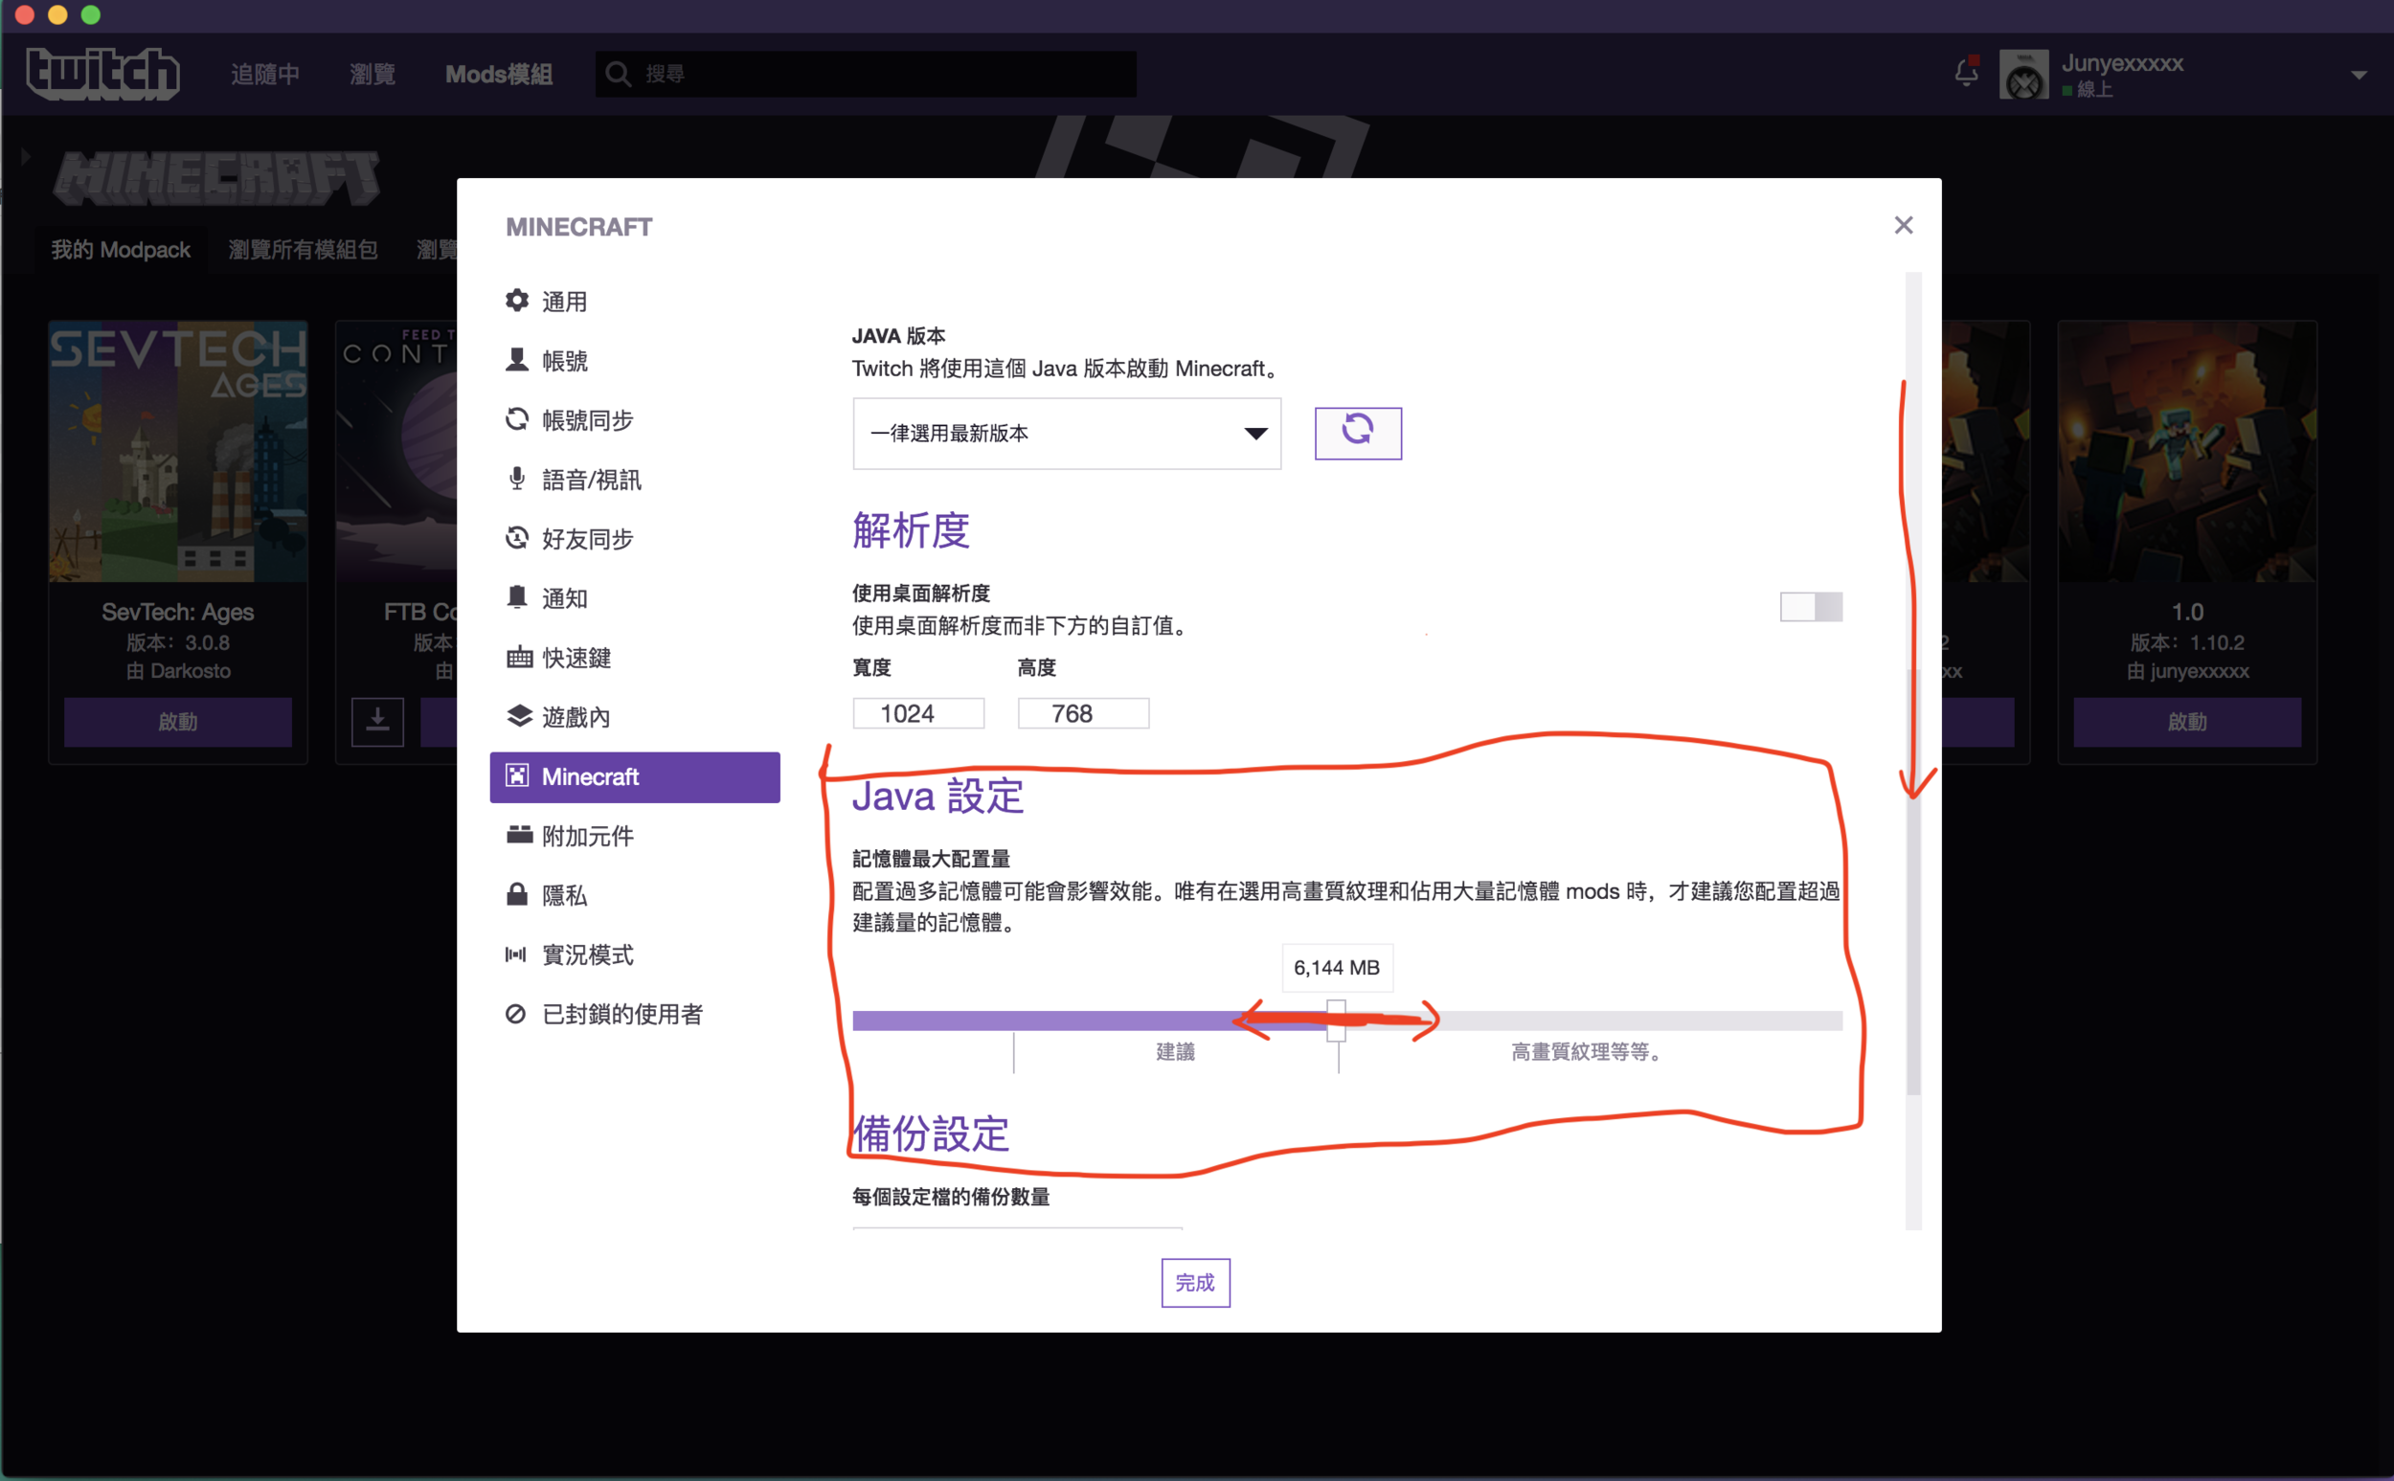Expand the user account menu arrow

[x=2360, y=76]
